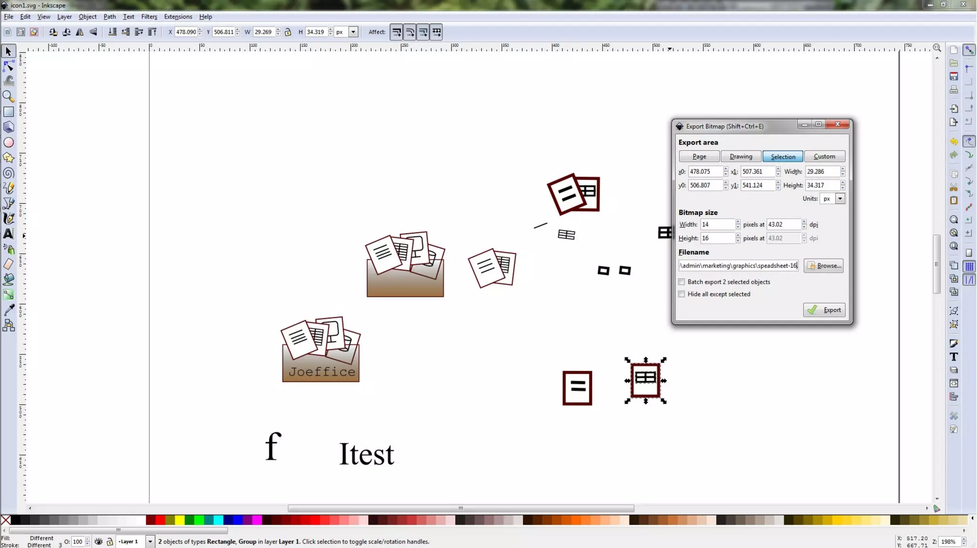
Task: Select the Node editing tool
Action: 9,66
